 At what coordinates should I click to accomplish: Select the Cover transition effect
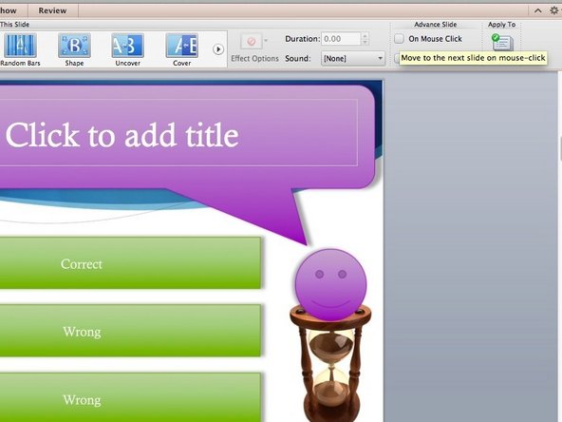181,50
